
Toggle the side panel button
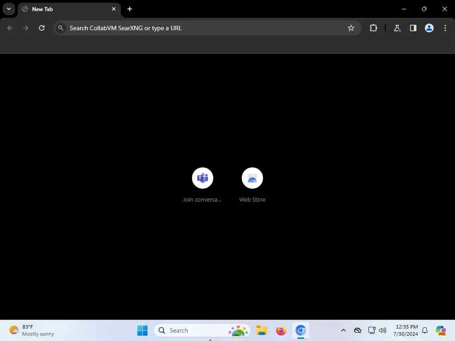(x=413, y=28)
